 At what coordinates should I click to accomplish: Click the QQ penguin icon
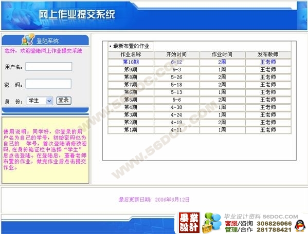(x=300, y=226)
